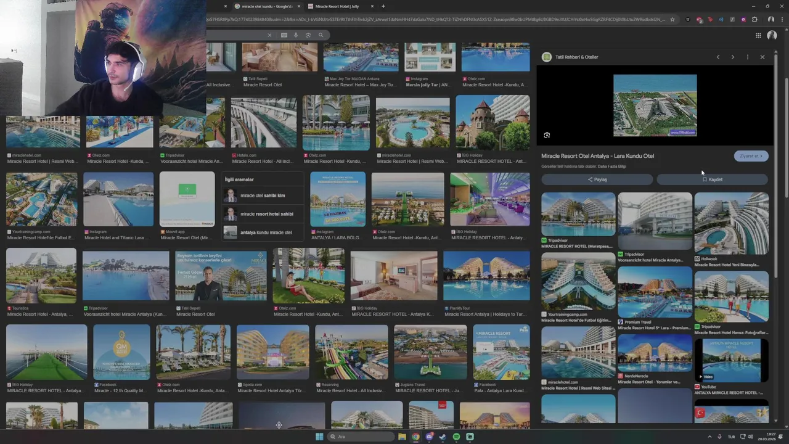789x444 pixels.
Task: Open the Google apps grid
Action: tap(758, 35)
